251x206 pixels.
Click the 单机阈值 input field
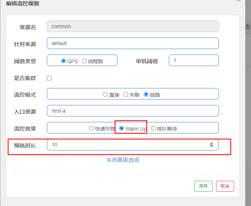coord(194,60)
